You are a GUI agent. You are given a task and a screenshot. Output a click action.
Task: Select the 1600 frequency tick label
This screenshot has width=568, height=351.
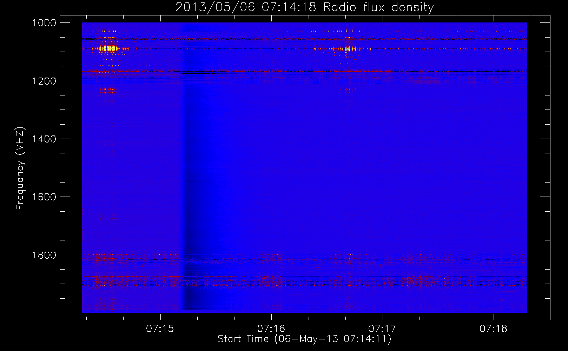(x=44, y=197)
